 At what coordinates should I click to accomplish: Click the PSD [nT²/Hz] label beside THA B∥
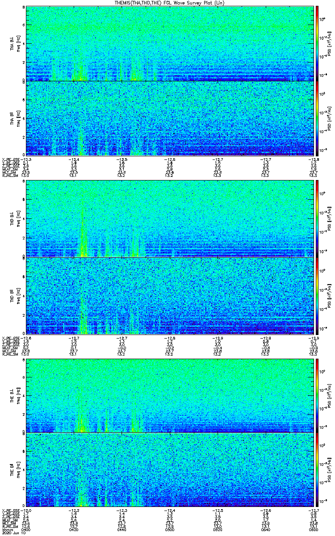[329, 118]
